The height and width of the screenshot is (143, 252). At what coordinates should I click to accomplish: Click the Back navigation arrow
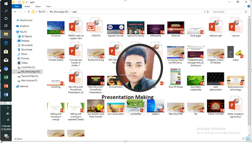coord(15,12)
